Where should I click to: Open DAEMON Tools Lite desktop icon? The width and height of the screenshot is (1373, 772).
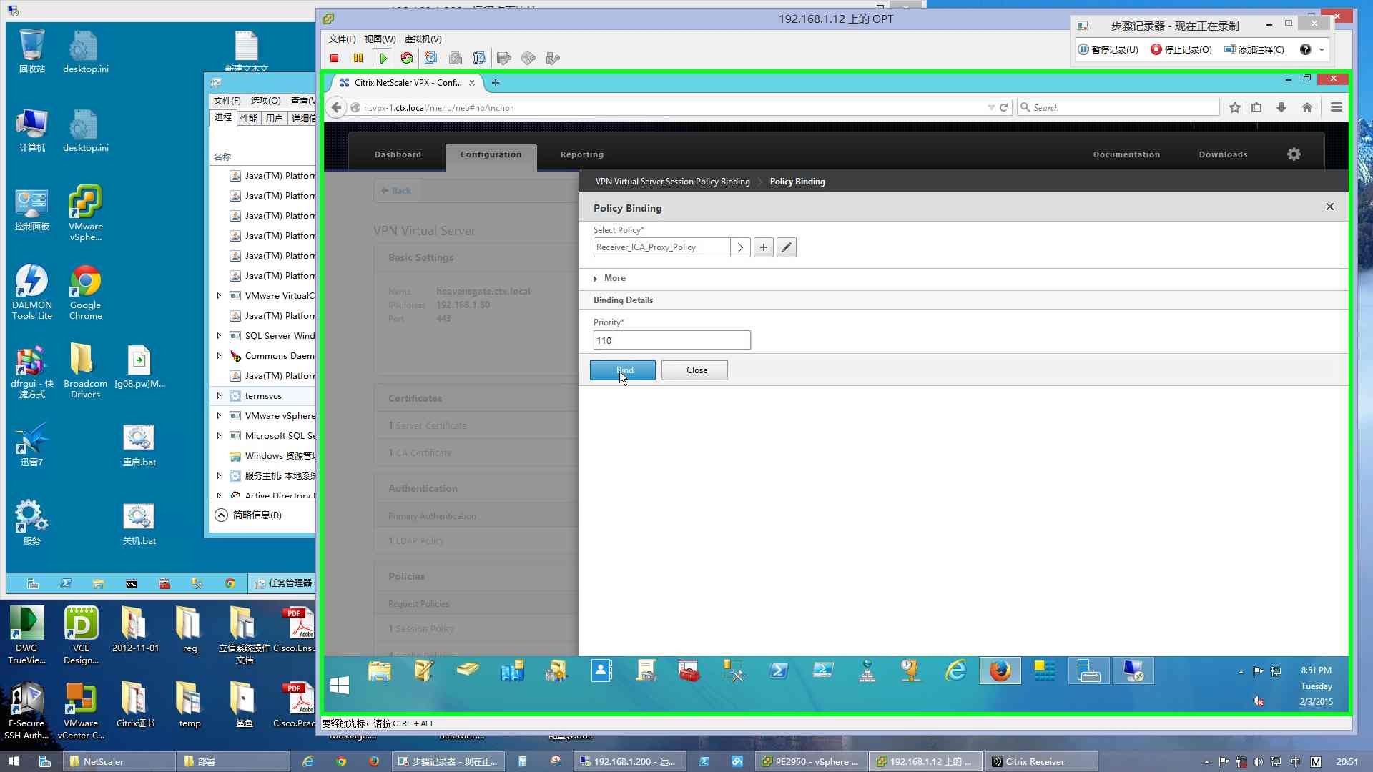[x=31, y=293]
